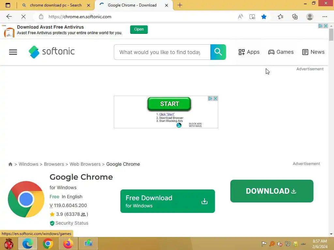Open the Games section
This screenshot has width=334, height=250.
click(x=281, y=52)
